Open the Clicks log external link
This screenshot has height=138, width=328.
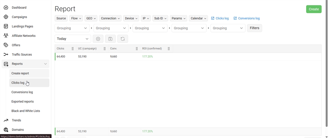(220, 18)
